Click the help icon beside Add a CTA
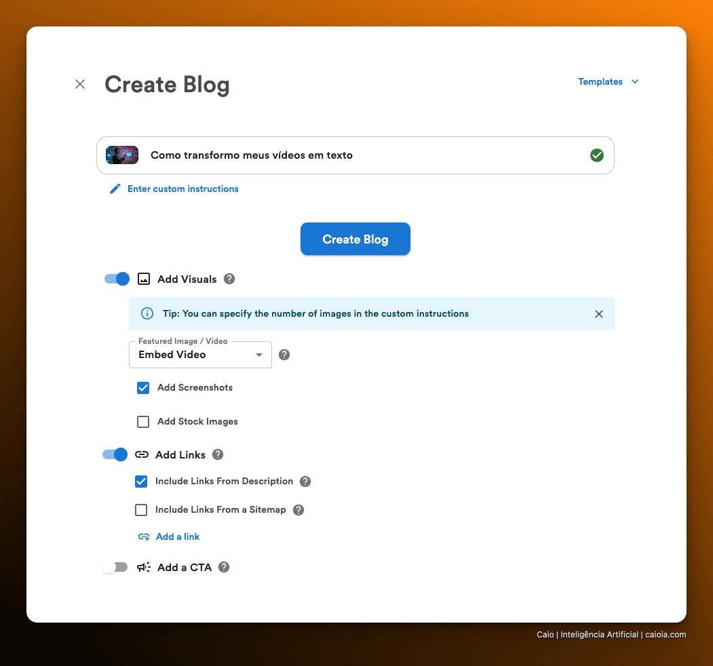This screenshot has height=666, width=713. pyautogui.click(x=224, y=568)
